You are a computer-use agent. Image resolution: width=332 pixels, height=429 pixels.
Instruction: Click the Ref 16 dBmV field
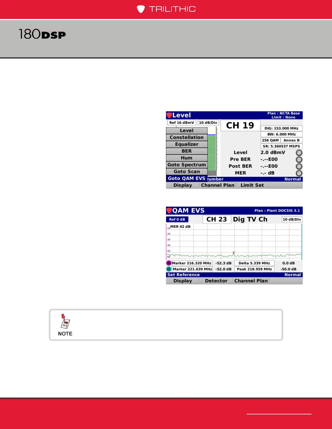(181, 123)
